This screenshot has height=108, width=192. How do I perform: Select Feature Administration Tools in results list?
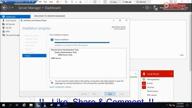pos(66,52)
